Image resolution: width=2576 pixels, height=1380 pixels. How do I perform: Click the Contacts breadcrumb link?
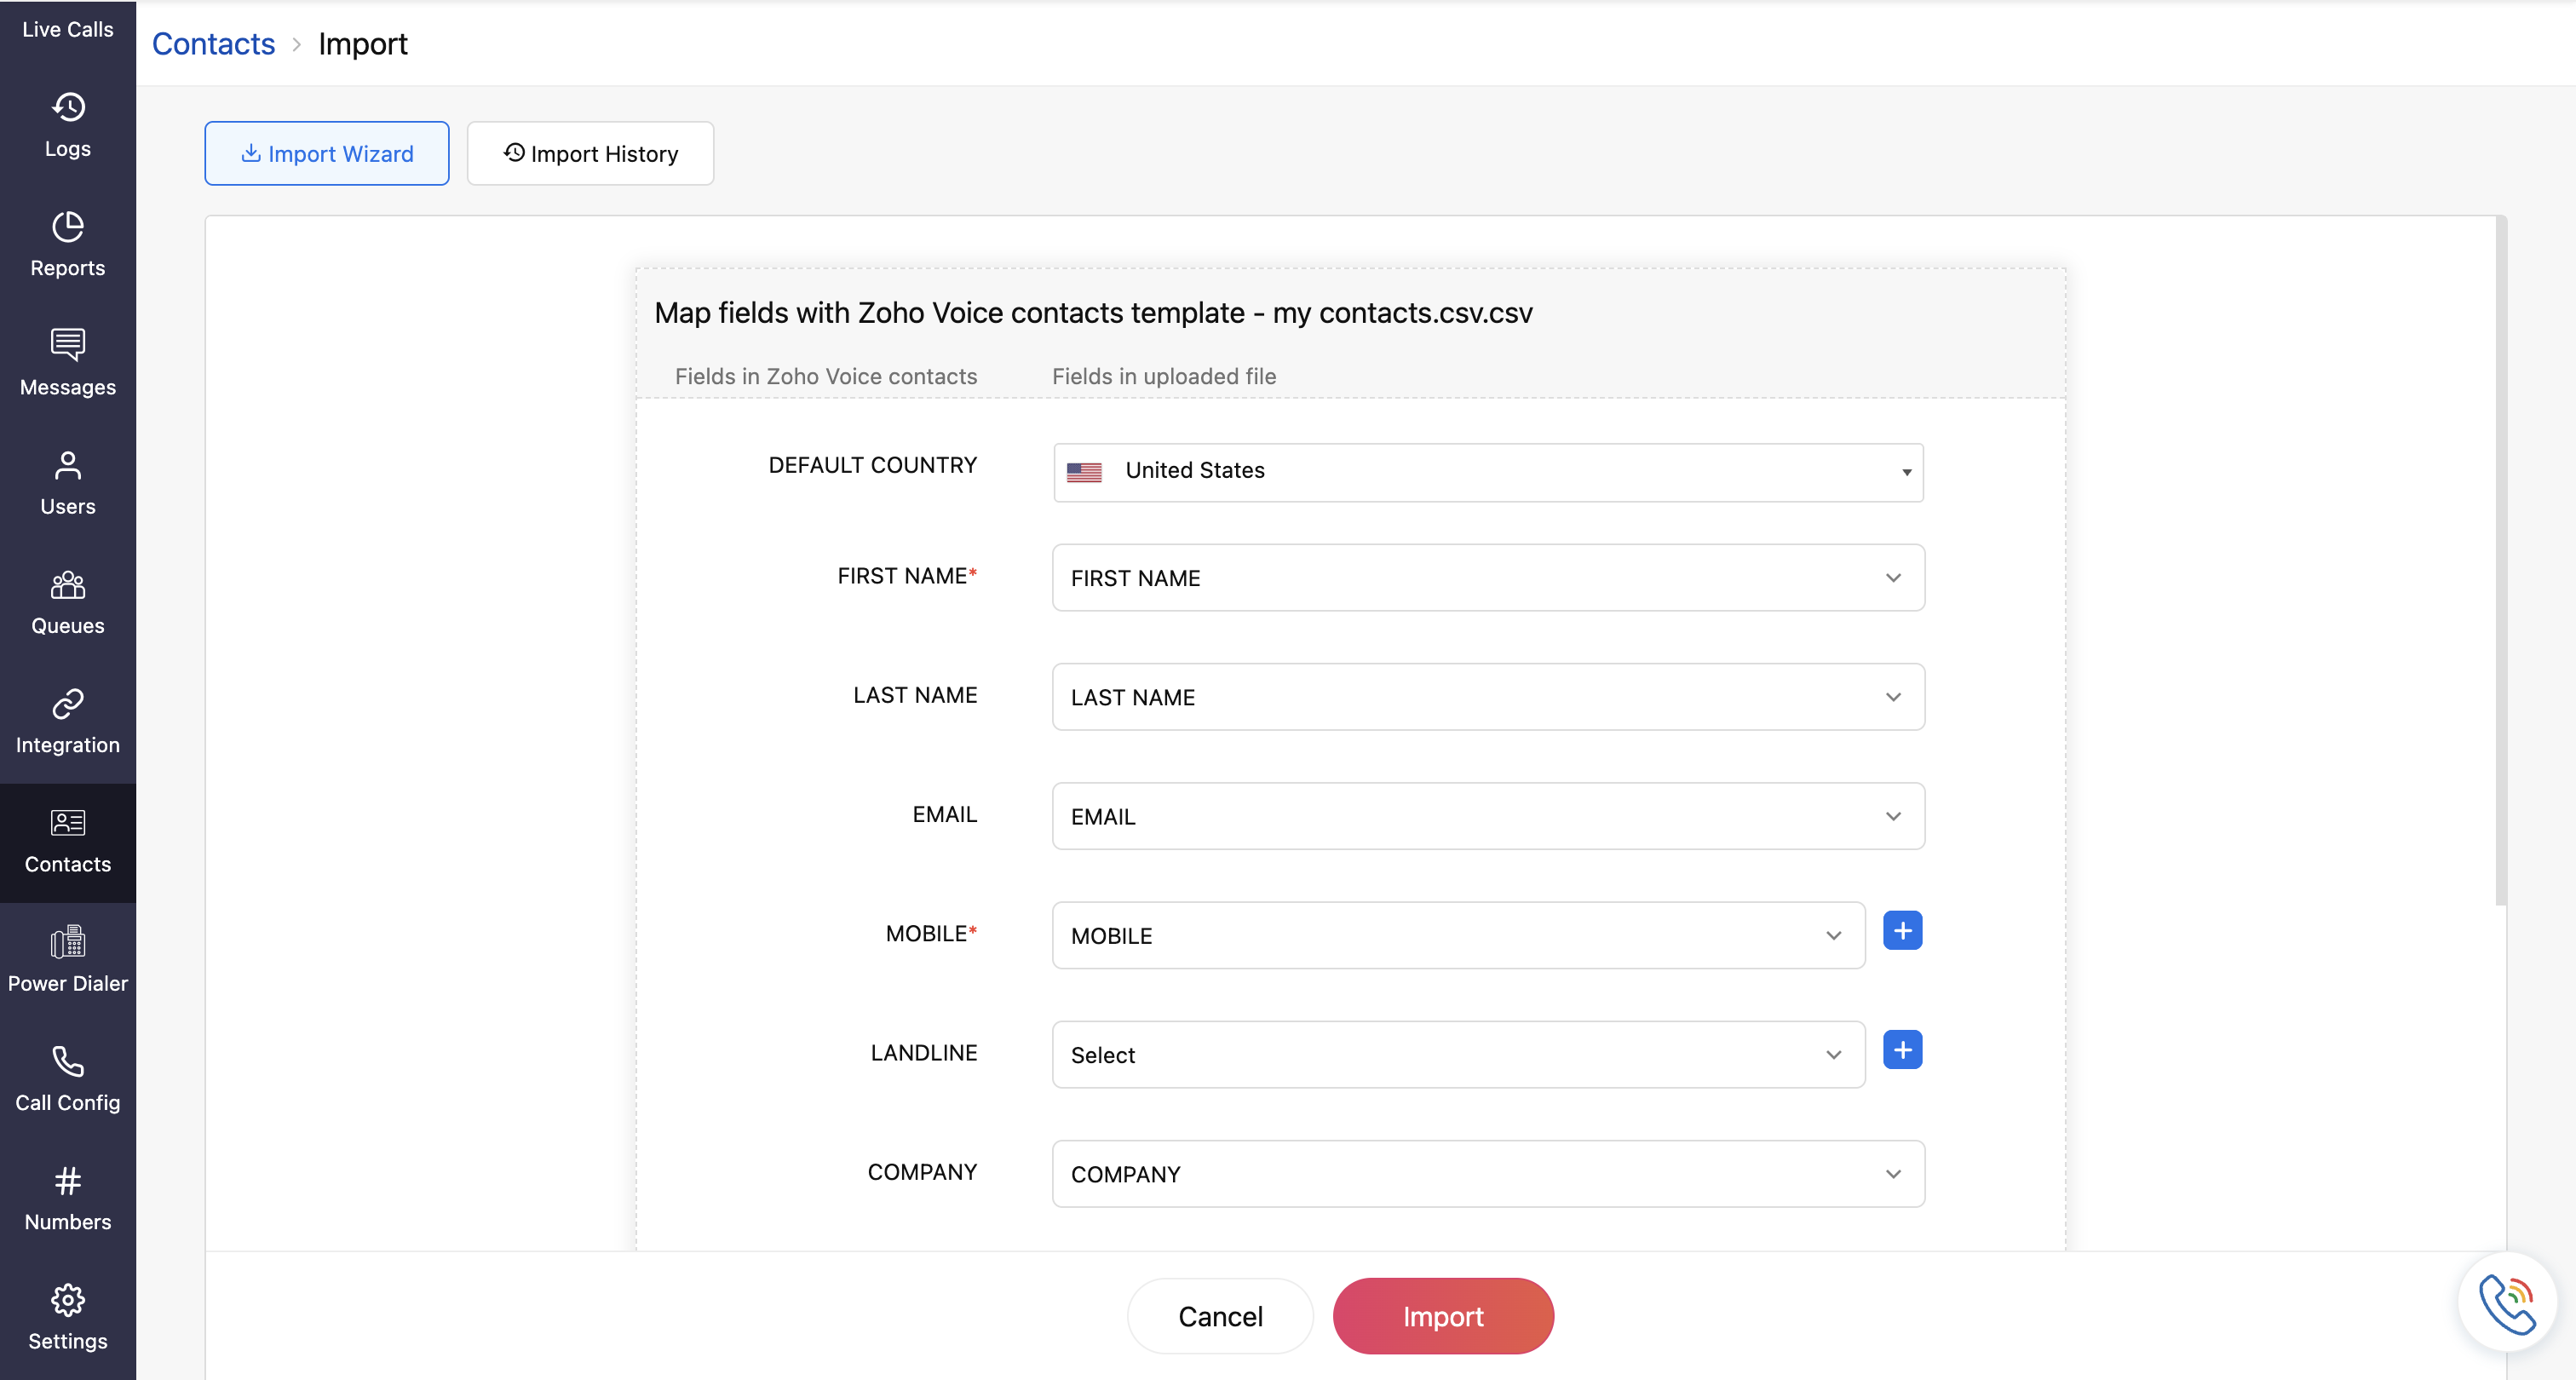(213, 44)
